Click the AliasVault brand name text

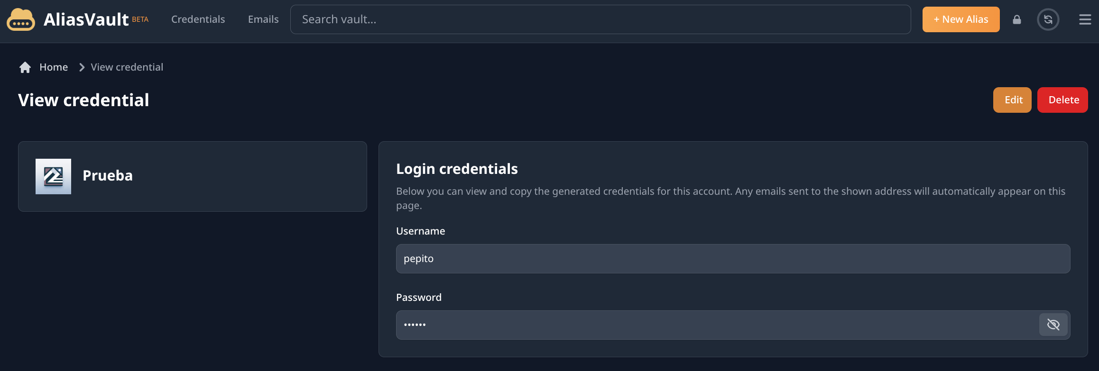(86, 19)
